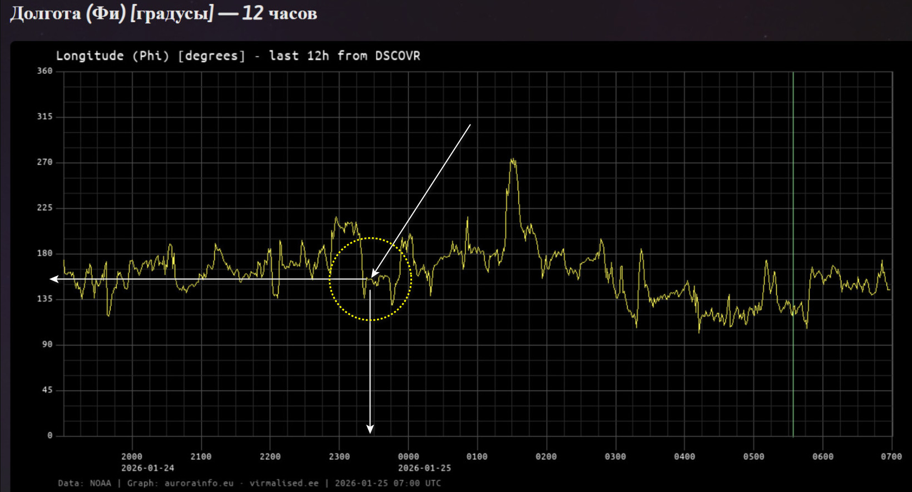Click the NOAA data source text
Screen dimensions: 912x492
click(100, 483)
